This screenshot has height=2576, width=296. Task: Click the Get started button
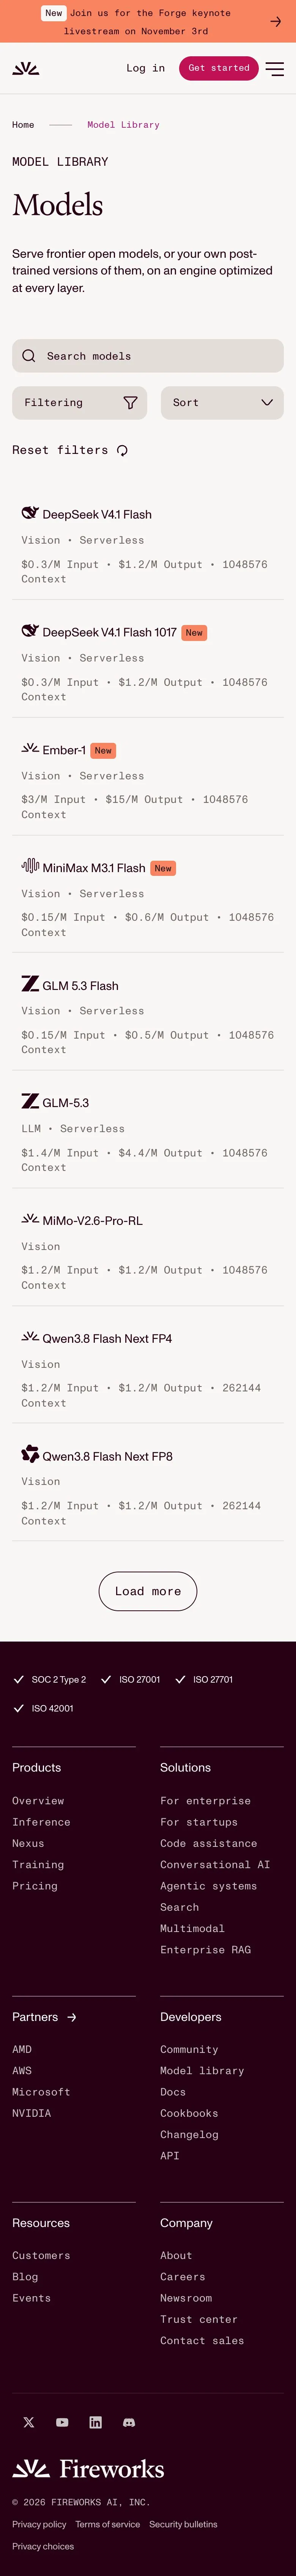pos(218,68)
